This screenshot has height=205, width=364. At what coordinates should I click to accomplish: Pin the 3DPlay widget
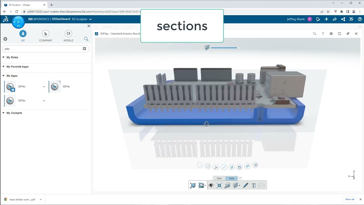[348, 34]
